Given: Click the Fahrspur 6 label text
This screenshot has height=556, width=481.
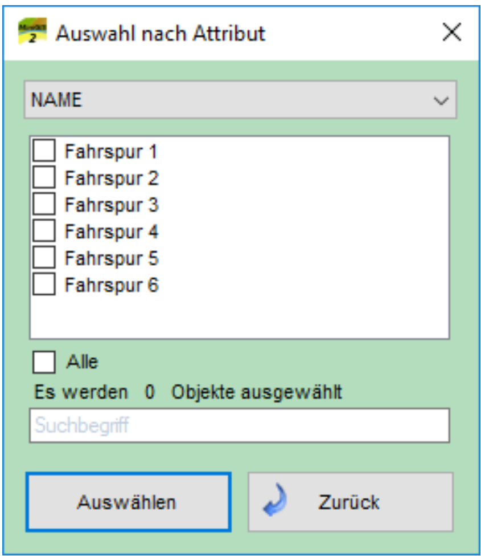Looking at the screenshot, I should pos(112,285).
